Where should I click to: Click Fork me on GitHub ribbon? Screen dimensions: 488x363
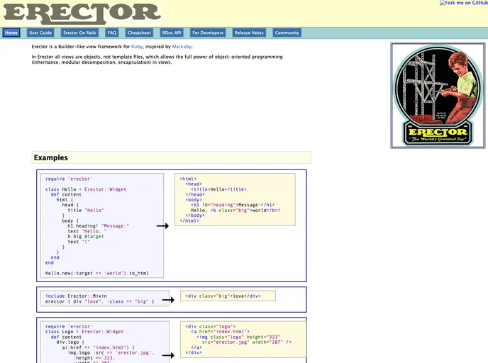[x=464, y=3]
